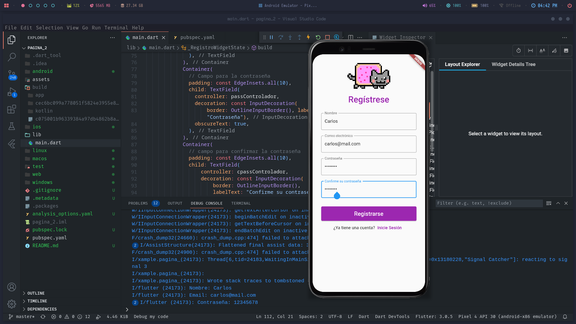This screenshot has height=324, width=576.
Task: Enable slow animations in Widget Inspector
Action: pos(518,50)
